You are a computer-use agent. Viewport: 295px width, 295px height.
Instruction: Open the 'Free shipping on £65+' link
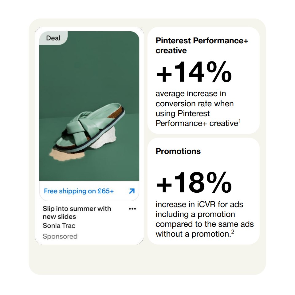[79, 191]
